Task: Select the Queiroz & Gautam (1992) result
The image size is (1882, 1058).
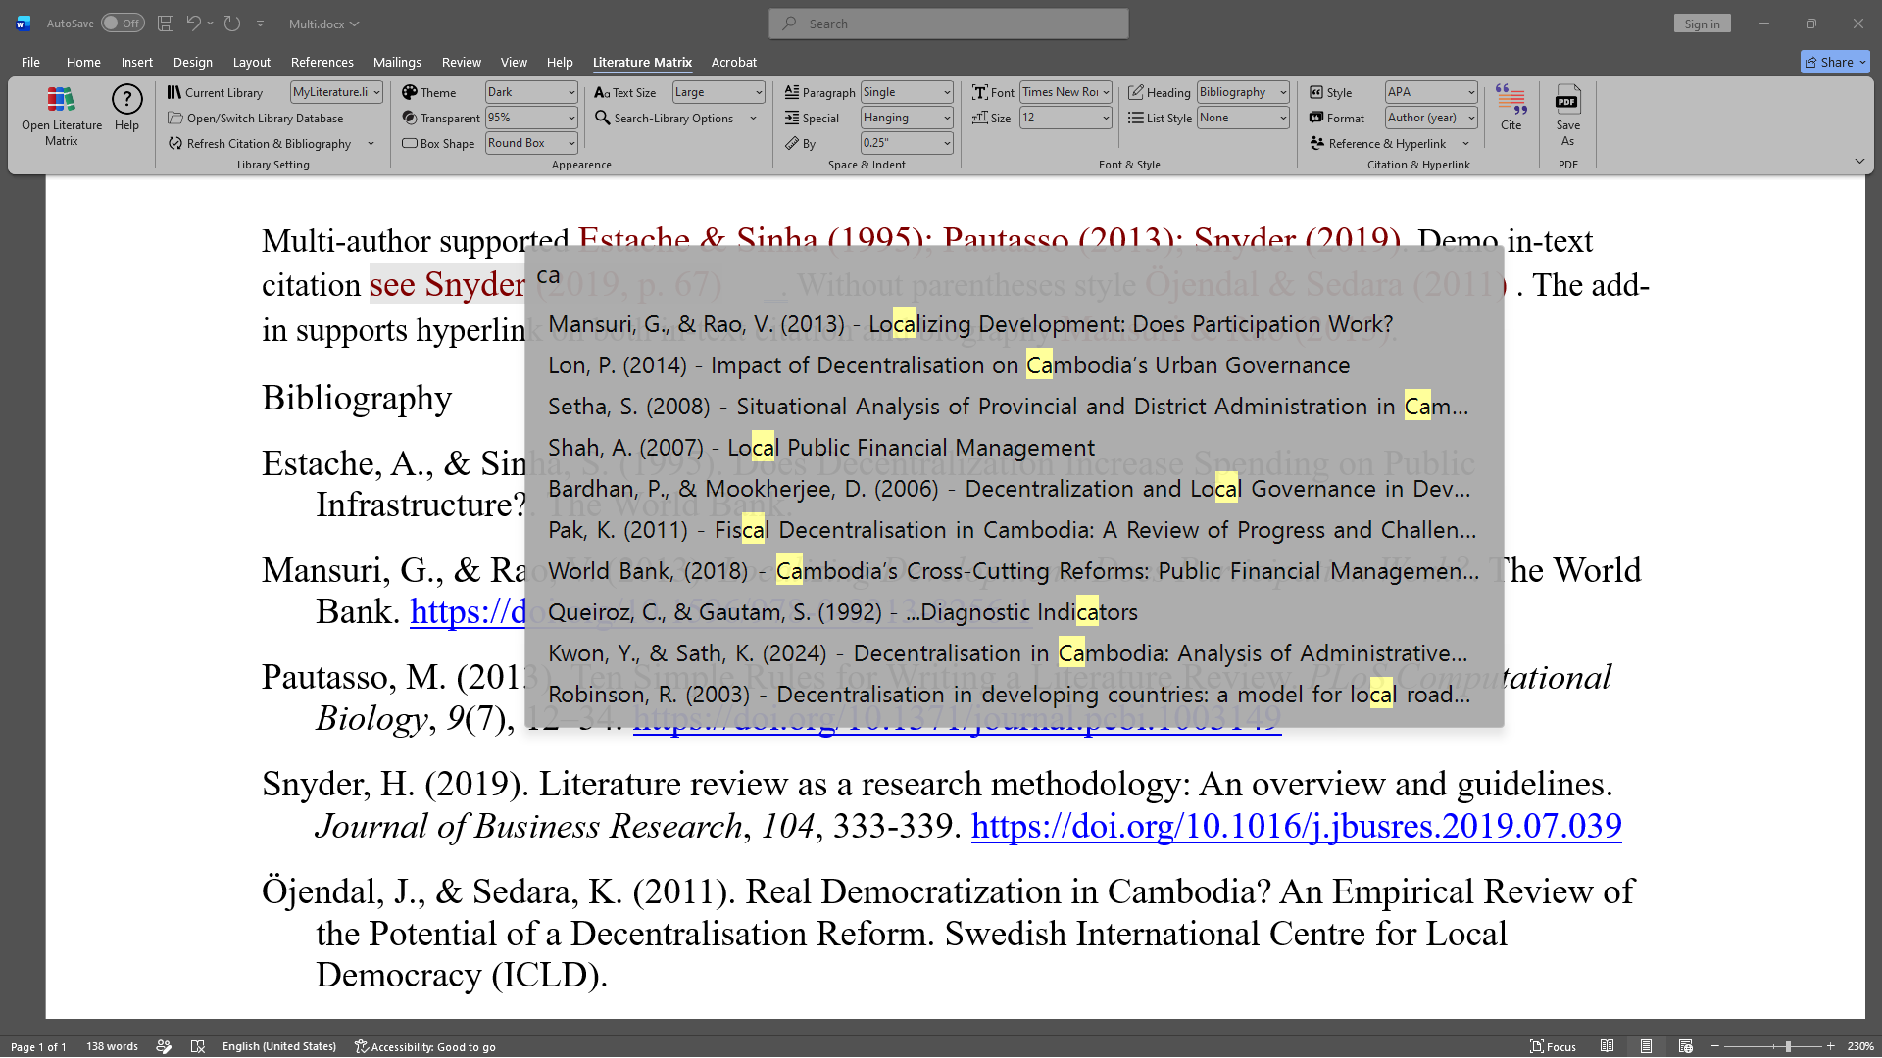Action: tap(1014, 612)
